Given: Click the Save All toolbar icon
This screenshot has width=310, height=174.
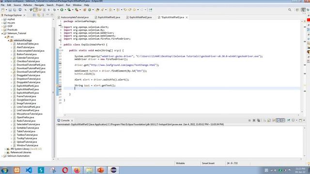Looking at the screenshot, I should point(15,10).
